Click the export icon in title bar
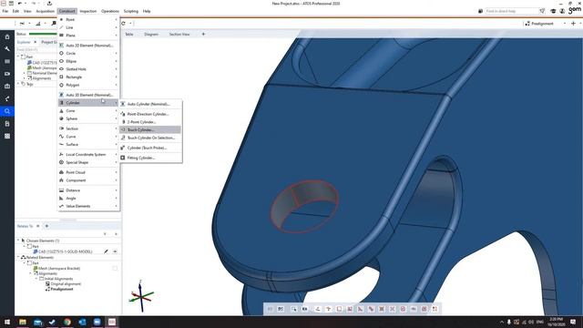 [49, 4]
